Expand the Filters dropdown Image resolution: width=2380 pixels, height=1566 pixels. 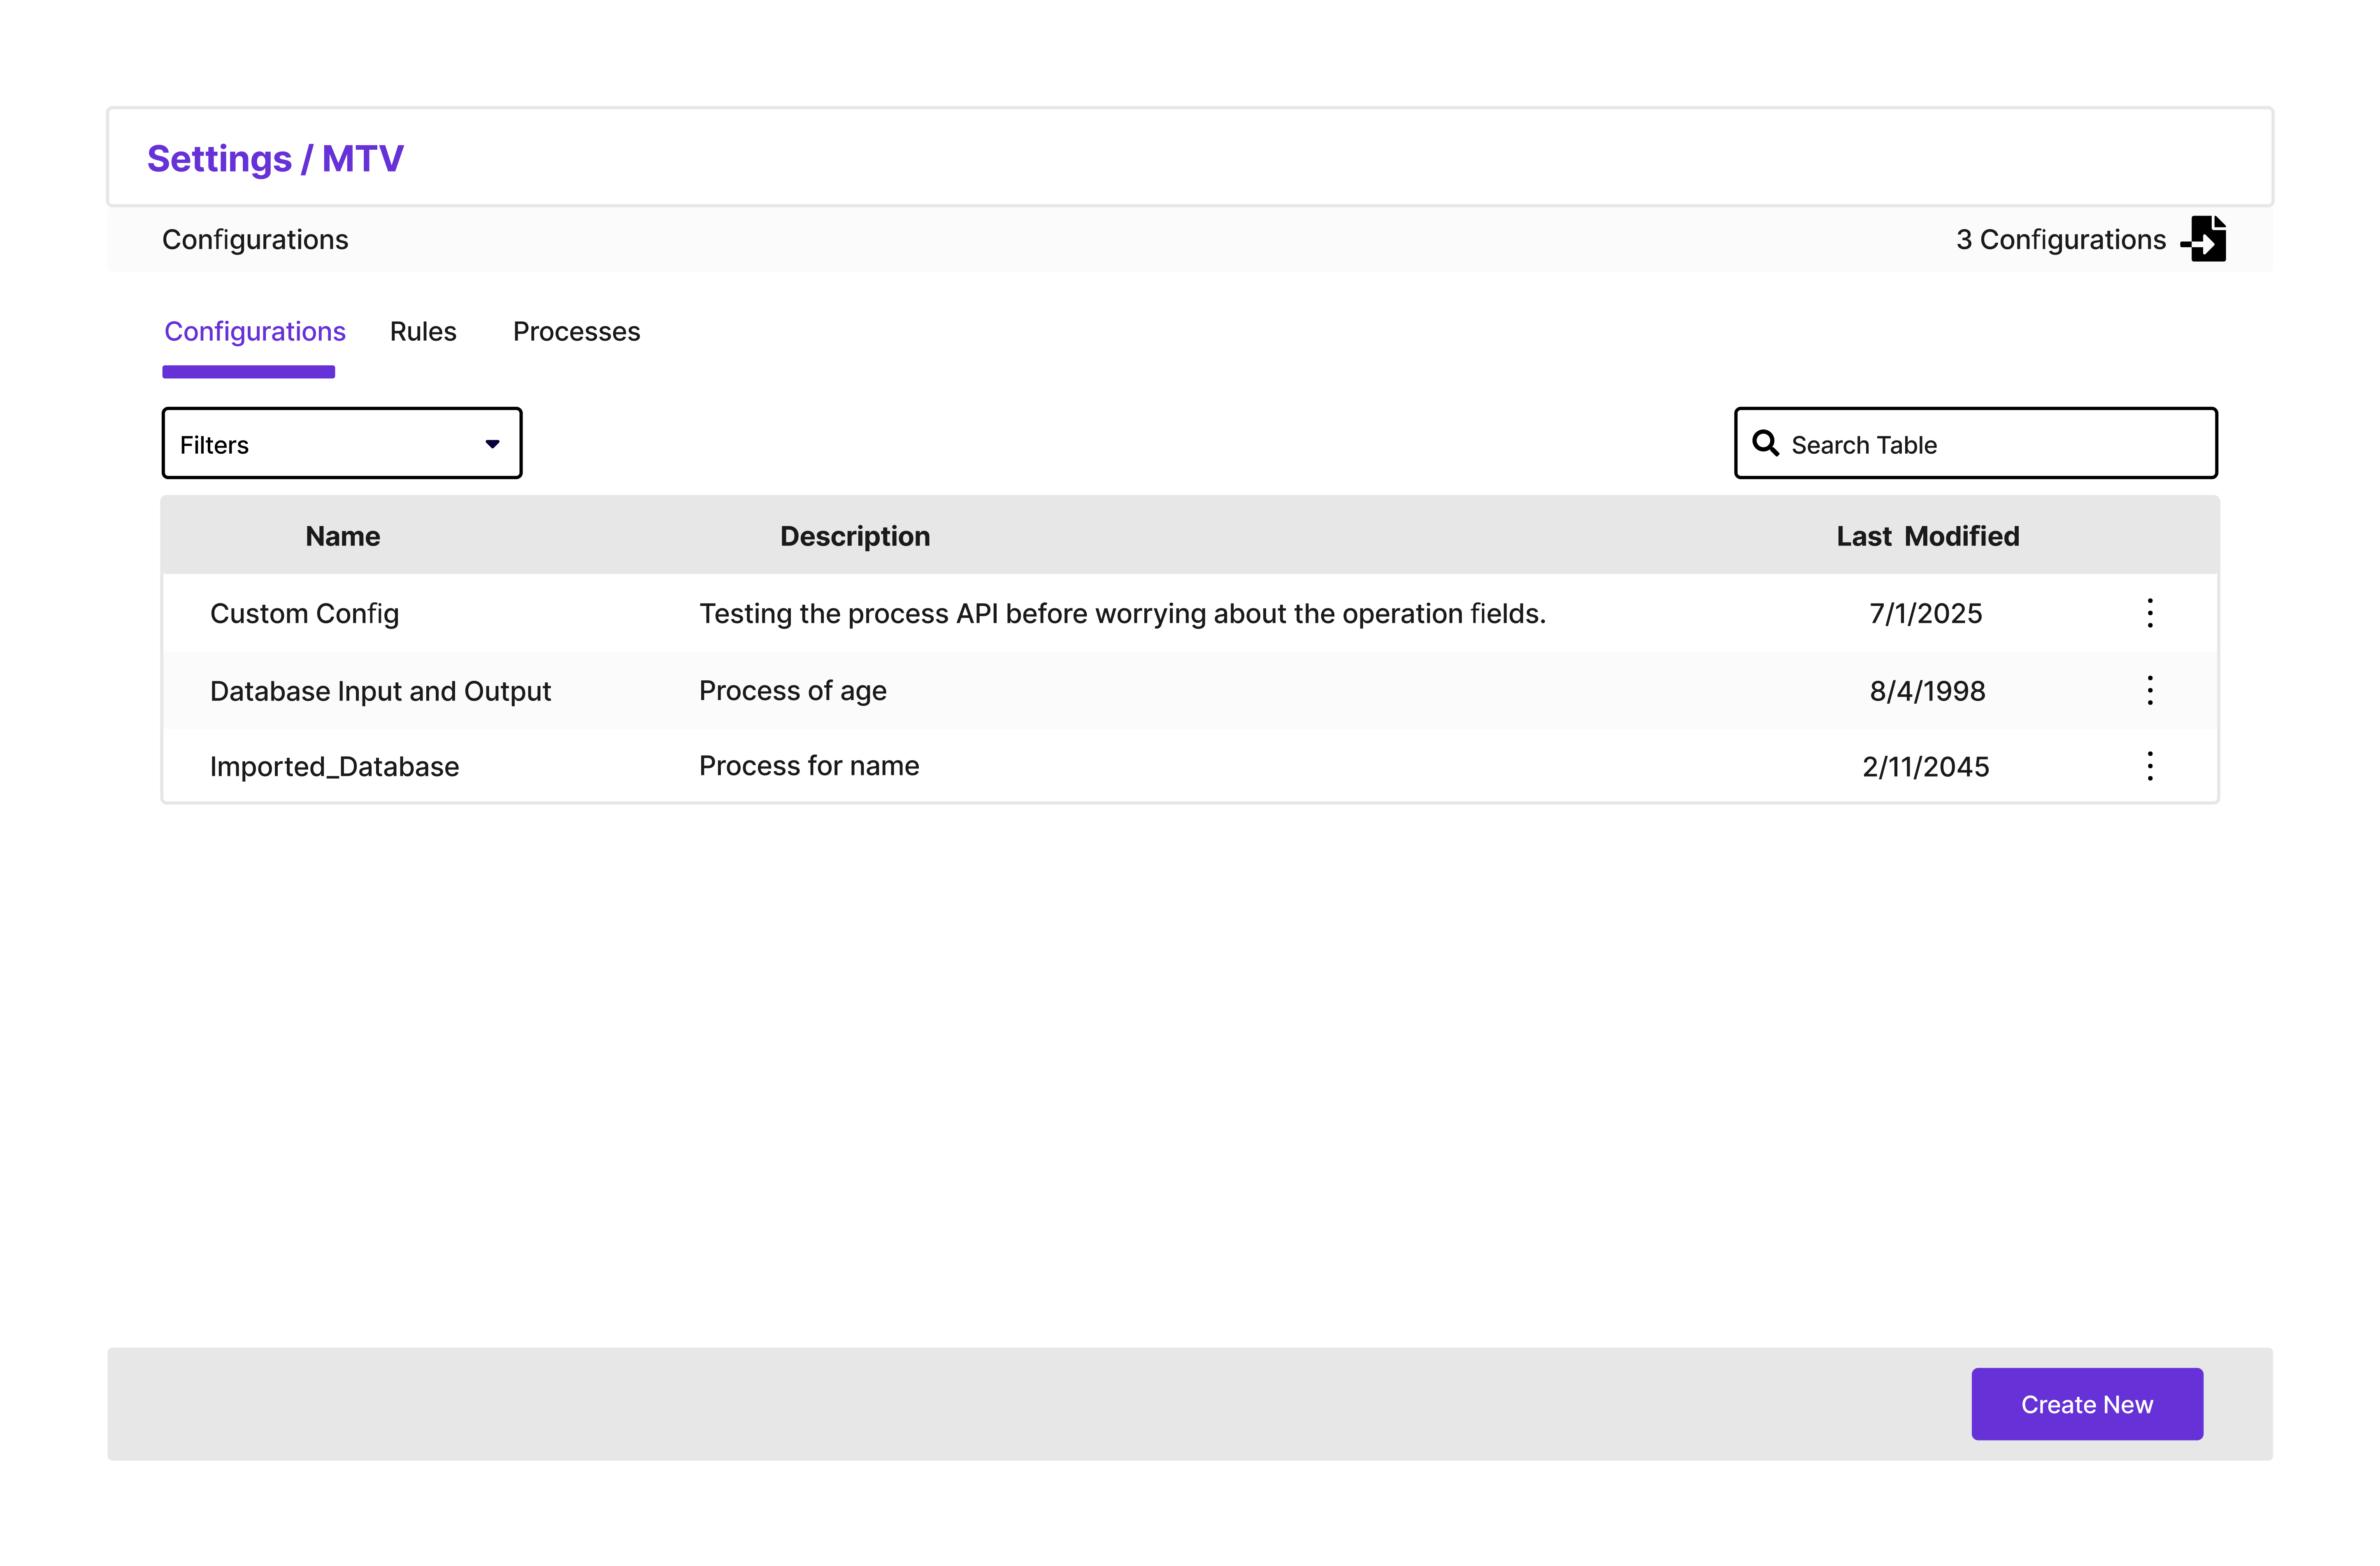(x=341, y=444)
